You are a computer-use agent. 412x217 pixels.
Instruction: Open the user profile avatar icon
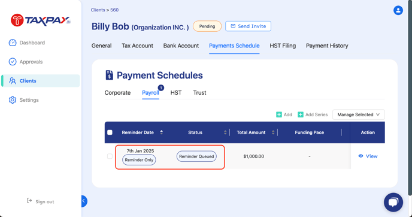click(x=398, y=10)
